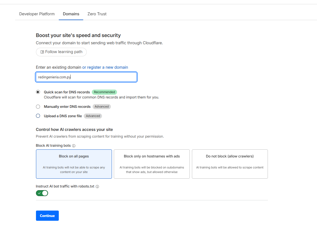Disable the robots.txt AI bot traffic toggle
Viewport: 317px width, 228px height.
(x=42, y=193)
